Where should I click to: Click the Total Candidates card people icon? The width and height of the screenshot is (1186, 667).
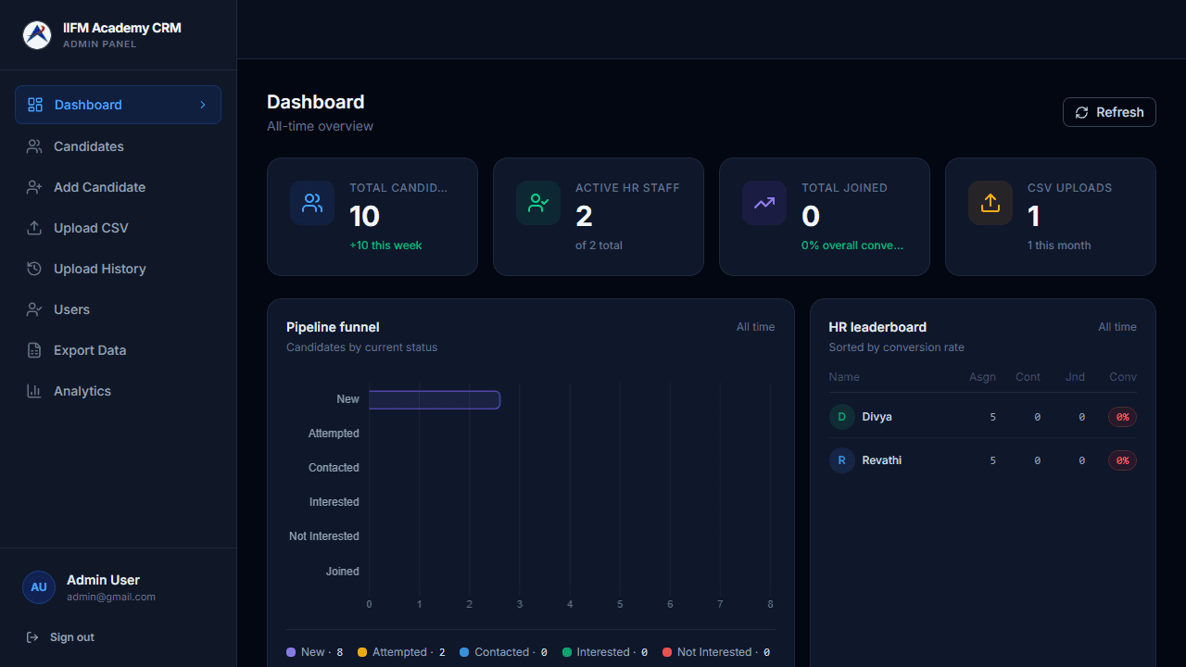coord(312,203)
